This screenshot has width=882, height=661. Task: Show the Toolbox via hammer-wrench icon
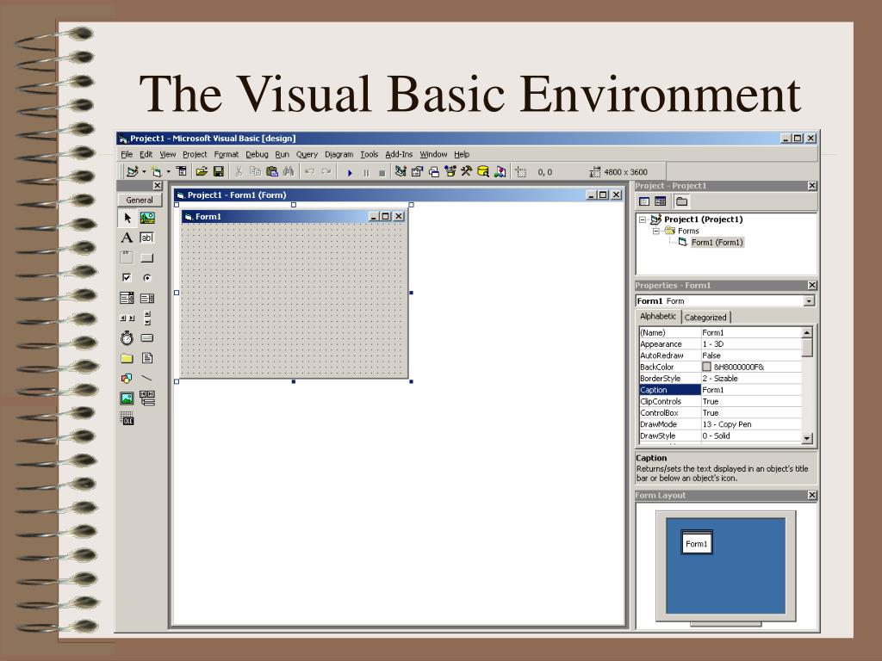click(466, 171)
